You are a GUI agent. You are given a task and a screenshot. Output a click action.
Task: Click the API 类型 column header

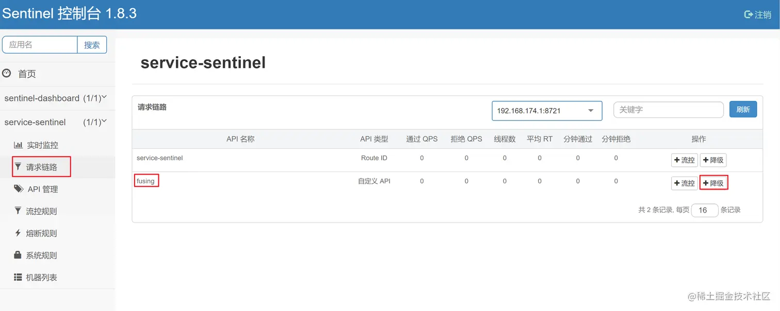[374, 139]
